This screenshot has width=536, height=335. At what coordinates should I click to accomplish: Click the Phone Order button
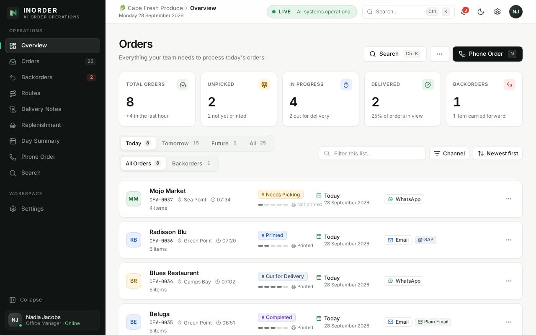(487, 54)
